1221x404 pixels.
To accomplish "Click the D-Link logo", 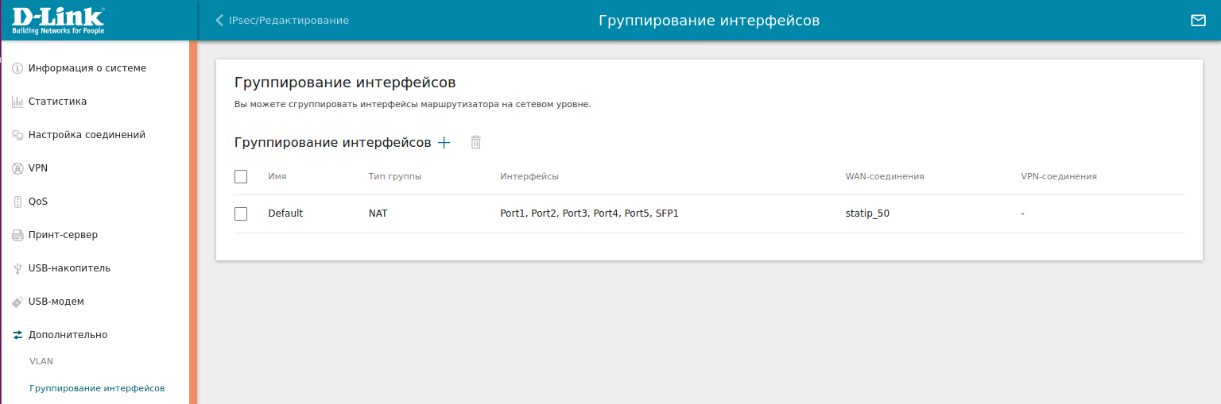I will [x=58, y=21].
